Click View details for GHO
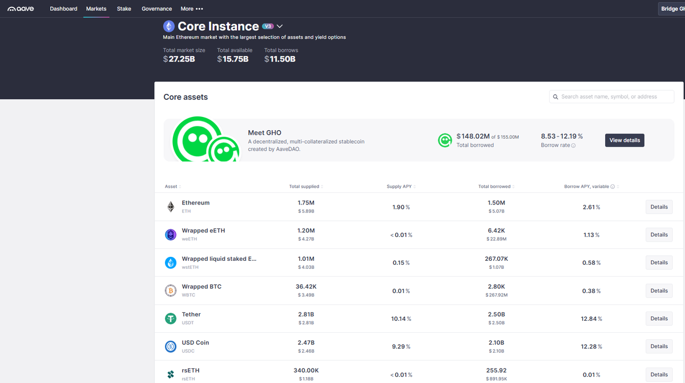The width and height of the screenshot is (685, 383). coord(624,140)
